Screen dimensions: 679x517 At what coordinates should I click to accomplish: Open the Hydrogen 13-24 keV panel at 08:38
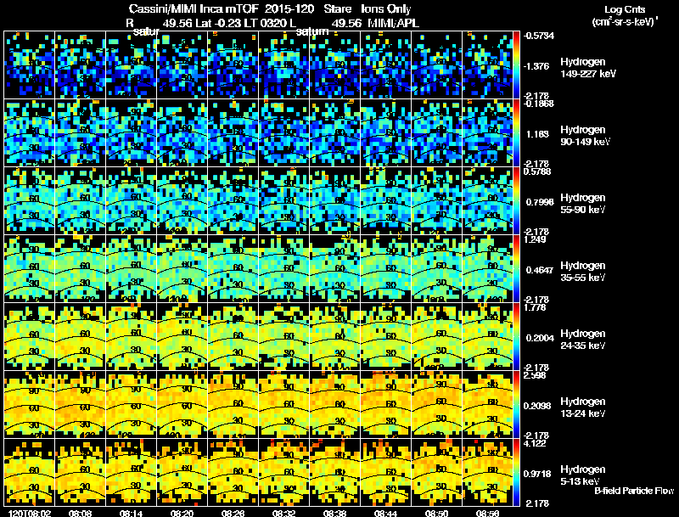click(334, 404)
